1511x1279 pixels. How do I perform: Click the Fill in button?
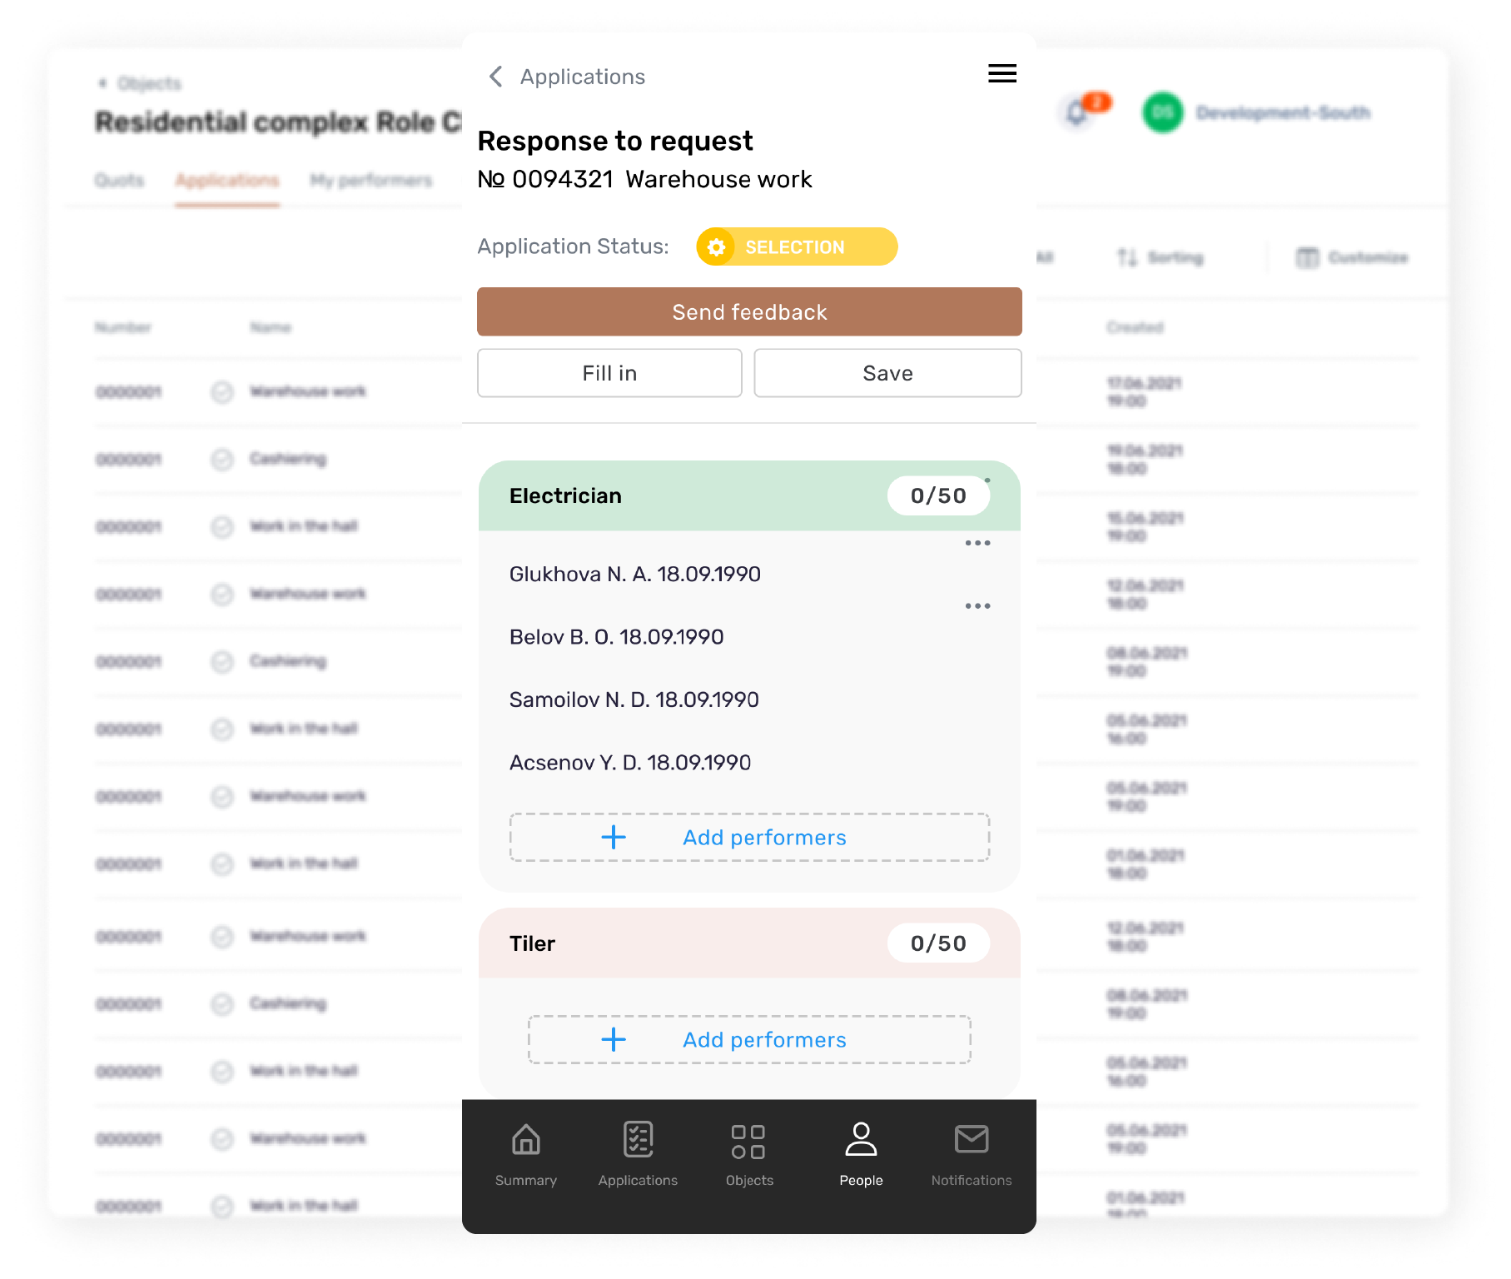(x=609, y=373)
